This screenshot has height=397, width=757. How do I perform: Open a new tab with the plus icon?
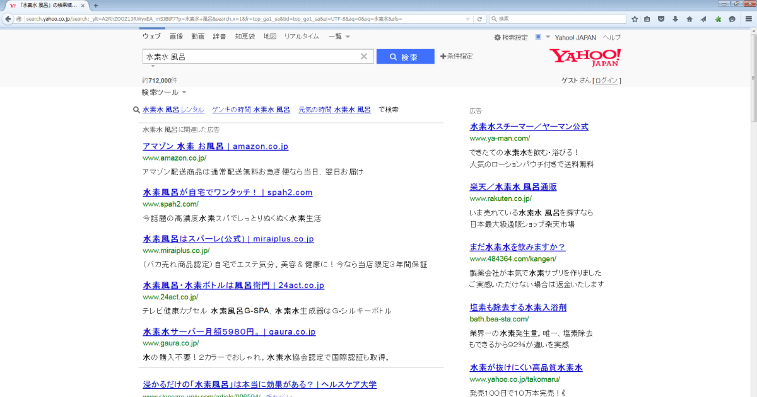[x=96, y=5]
